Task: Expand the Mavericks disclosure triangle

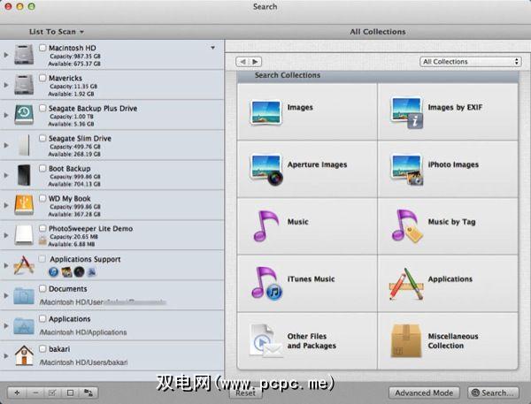Action: [x=6, y=85]
